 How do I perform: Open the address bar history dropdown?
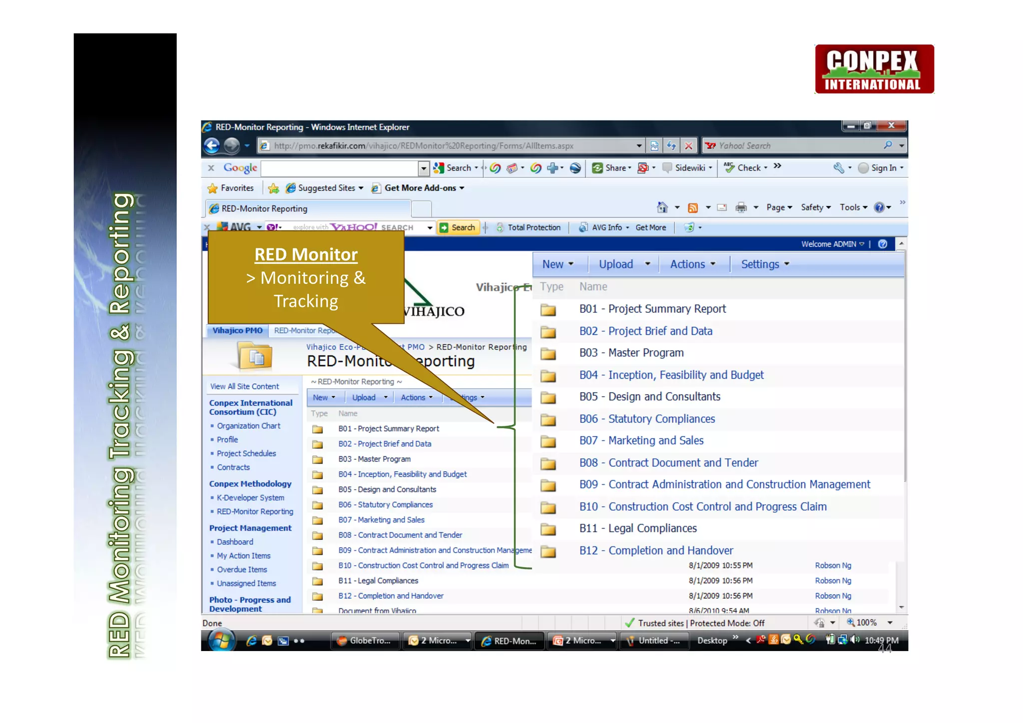[x=639, y=145]
